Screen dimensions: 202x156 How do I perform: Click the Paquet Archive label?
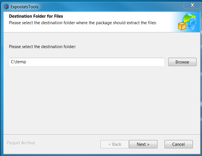tap(21, 143)
